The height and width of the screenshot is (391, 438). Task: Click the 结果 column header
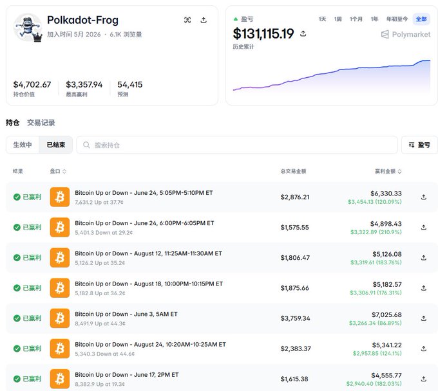point(17,171)
